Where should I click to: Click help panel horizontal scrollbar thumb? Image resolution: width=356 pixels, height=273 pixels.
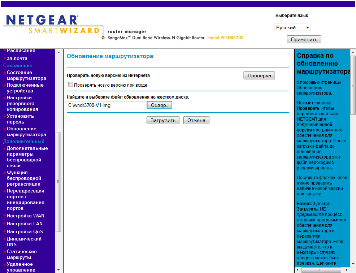[x=321, y=270]
